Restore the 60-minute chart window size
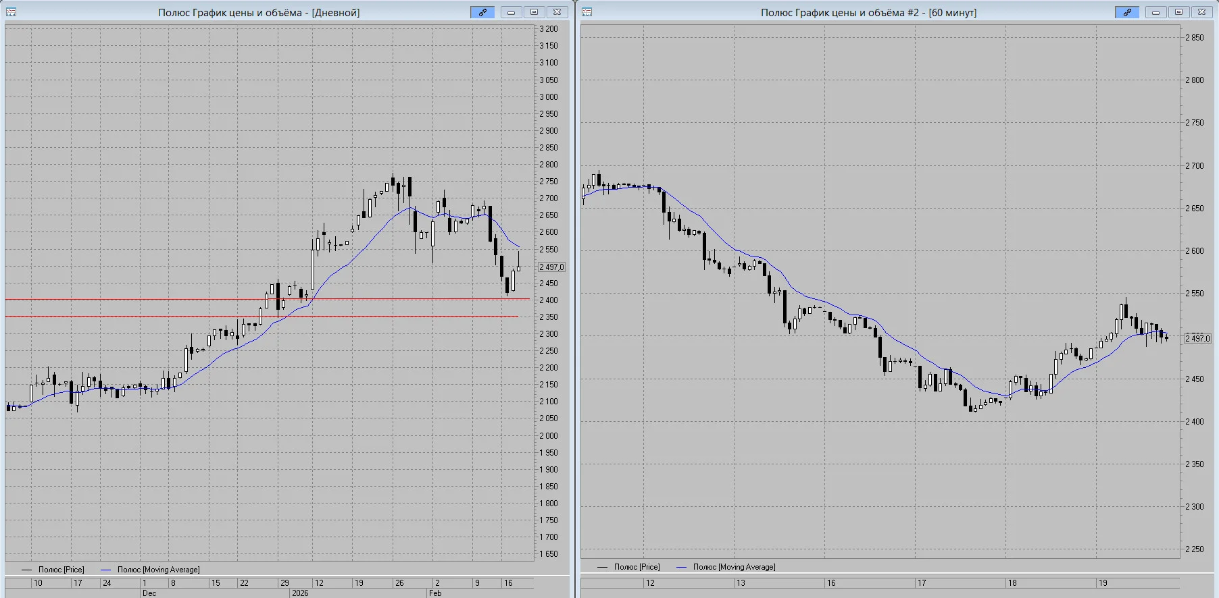Screen dimensions: 1219x598 point(1178,12)
